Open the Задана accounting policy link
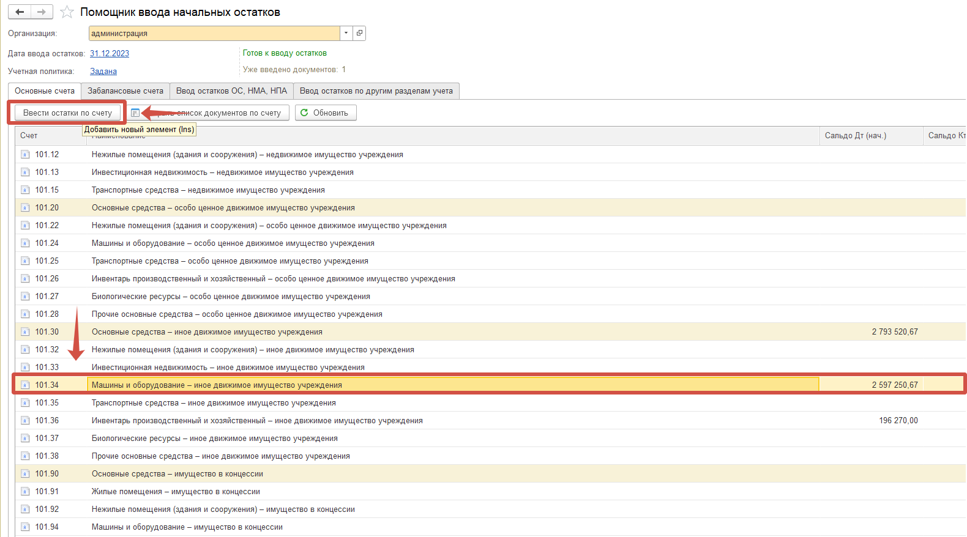Viewport: 967px width, 537px height. 103,71
